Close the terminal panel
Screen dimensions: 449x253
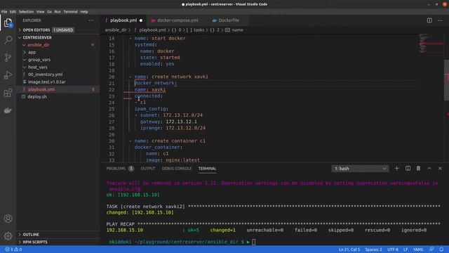tap(440, 169)
